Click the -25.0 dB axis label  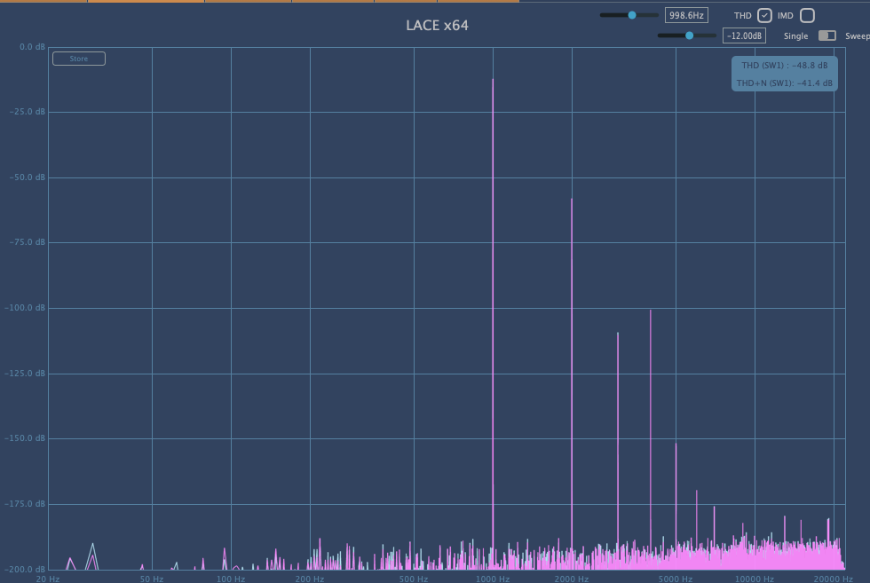coord(28,112)
